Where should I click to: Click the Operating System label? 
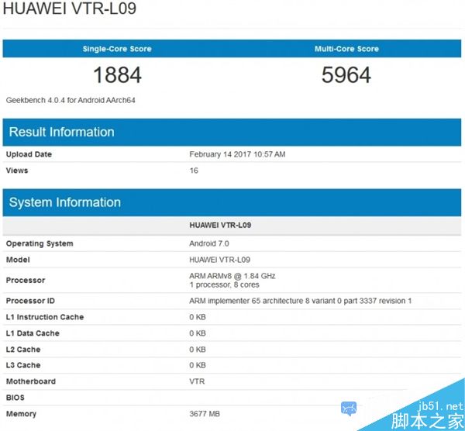pos(40,243)
